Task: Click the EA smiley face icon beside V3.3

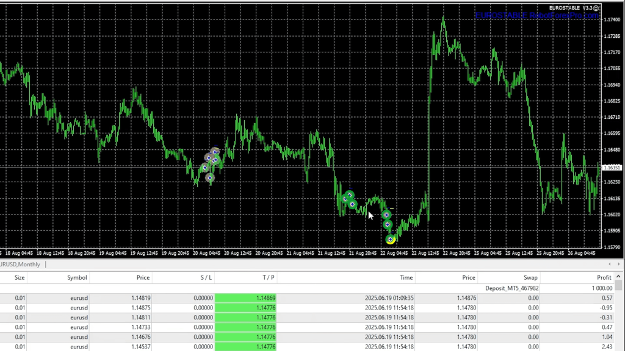Action: (595, 7)
